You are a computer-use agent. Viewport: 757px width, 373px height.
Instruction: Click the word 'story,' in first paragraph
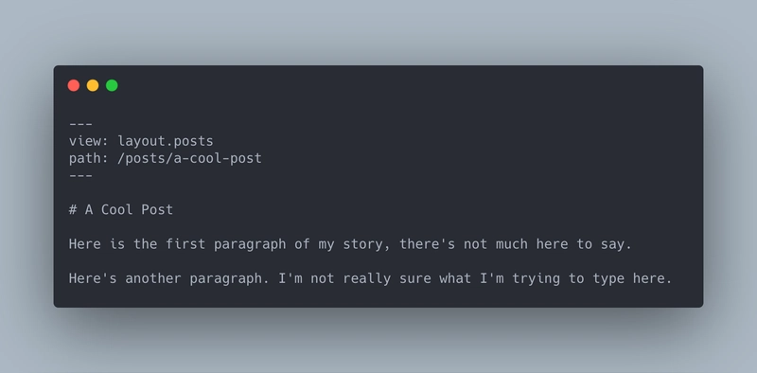pos(367,245)
